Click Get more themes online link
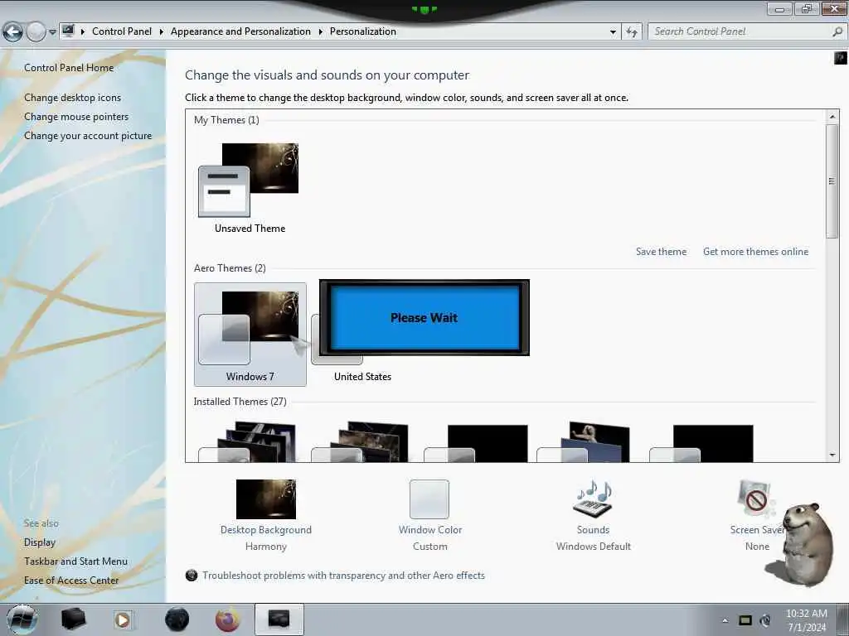Image resolution: width=849 pixels, height=636 pixels. (755, 252)
